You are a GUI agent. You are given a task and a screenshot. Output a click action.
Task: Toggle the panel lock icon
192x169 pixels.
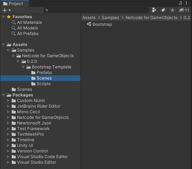(180, 3)
